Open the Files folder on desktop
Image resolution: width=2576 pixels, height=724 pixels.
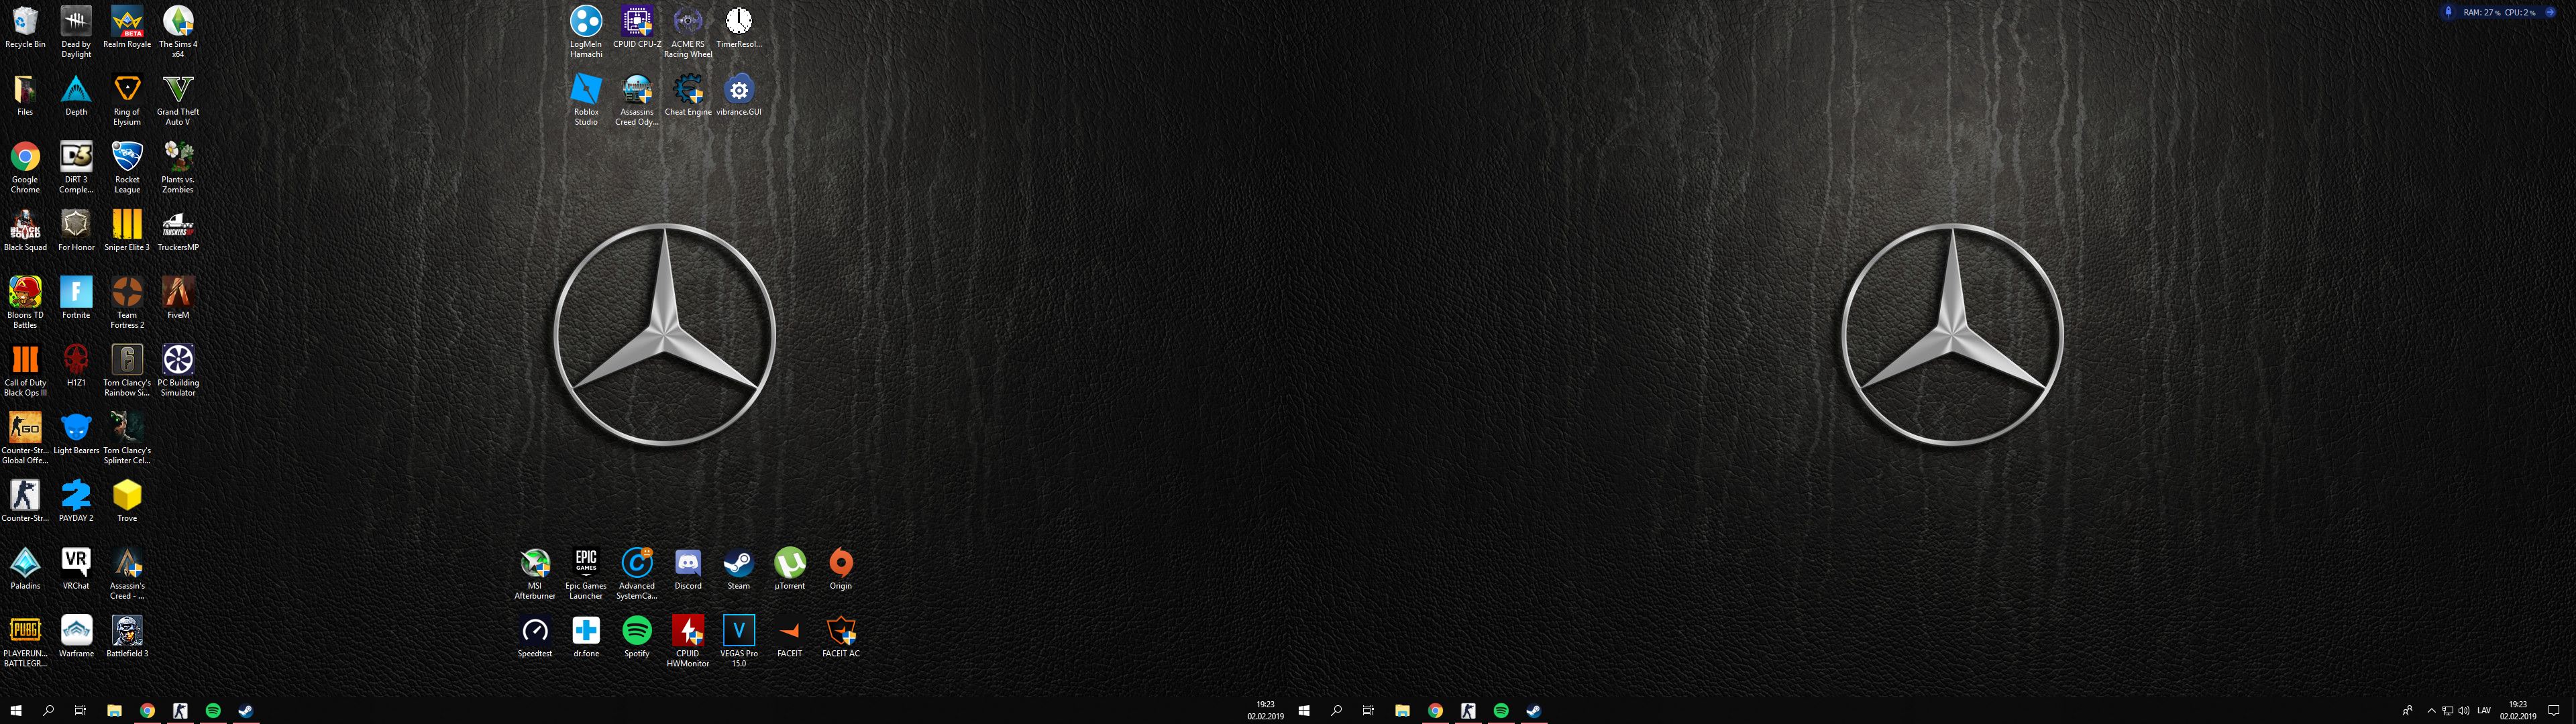[x=25, y=96]
